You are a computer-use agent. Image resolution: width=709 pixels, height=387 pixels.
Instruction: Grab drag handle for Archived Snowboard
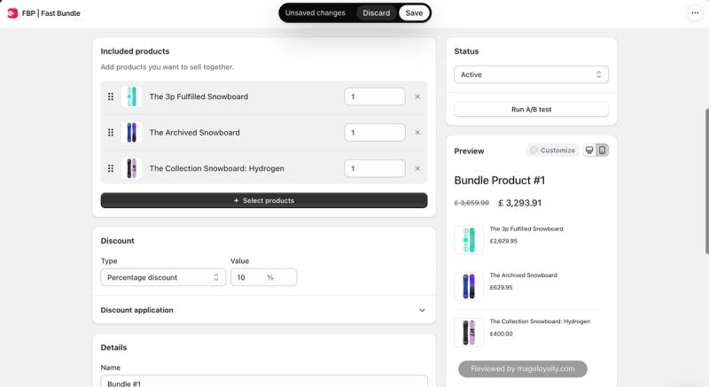[x=110, y=132]
